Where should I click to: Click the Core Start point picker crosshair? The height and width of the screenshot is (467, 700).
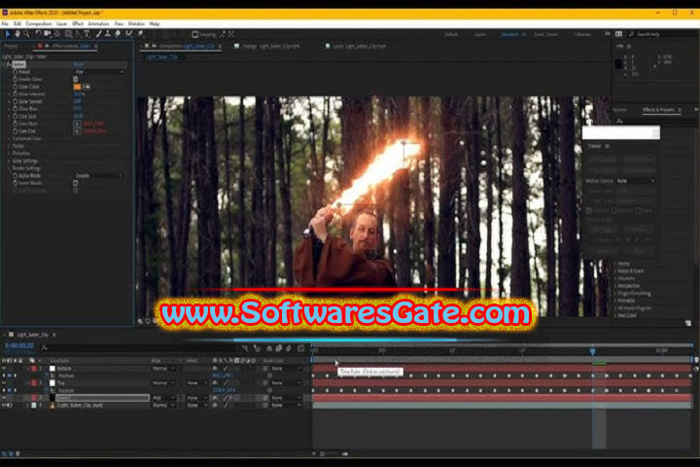pyautogui.click(x=77, y=124)
